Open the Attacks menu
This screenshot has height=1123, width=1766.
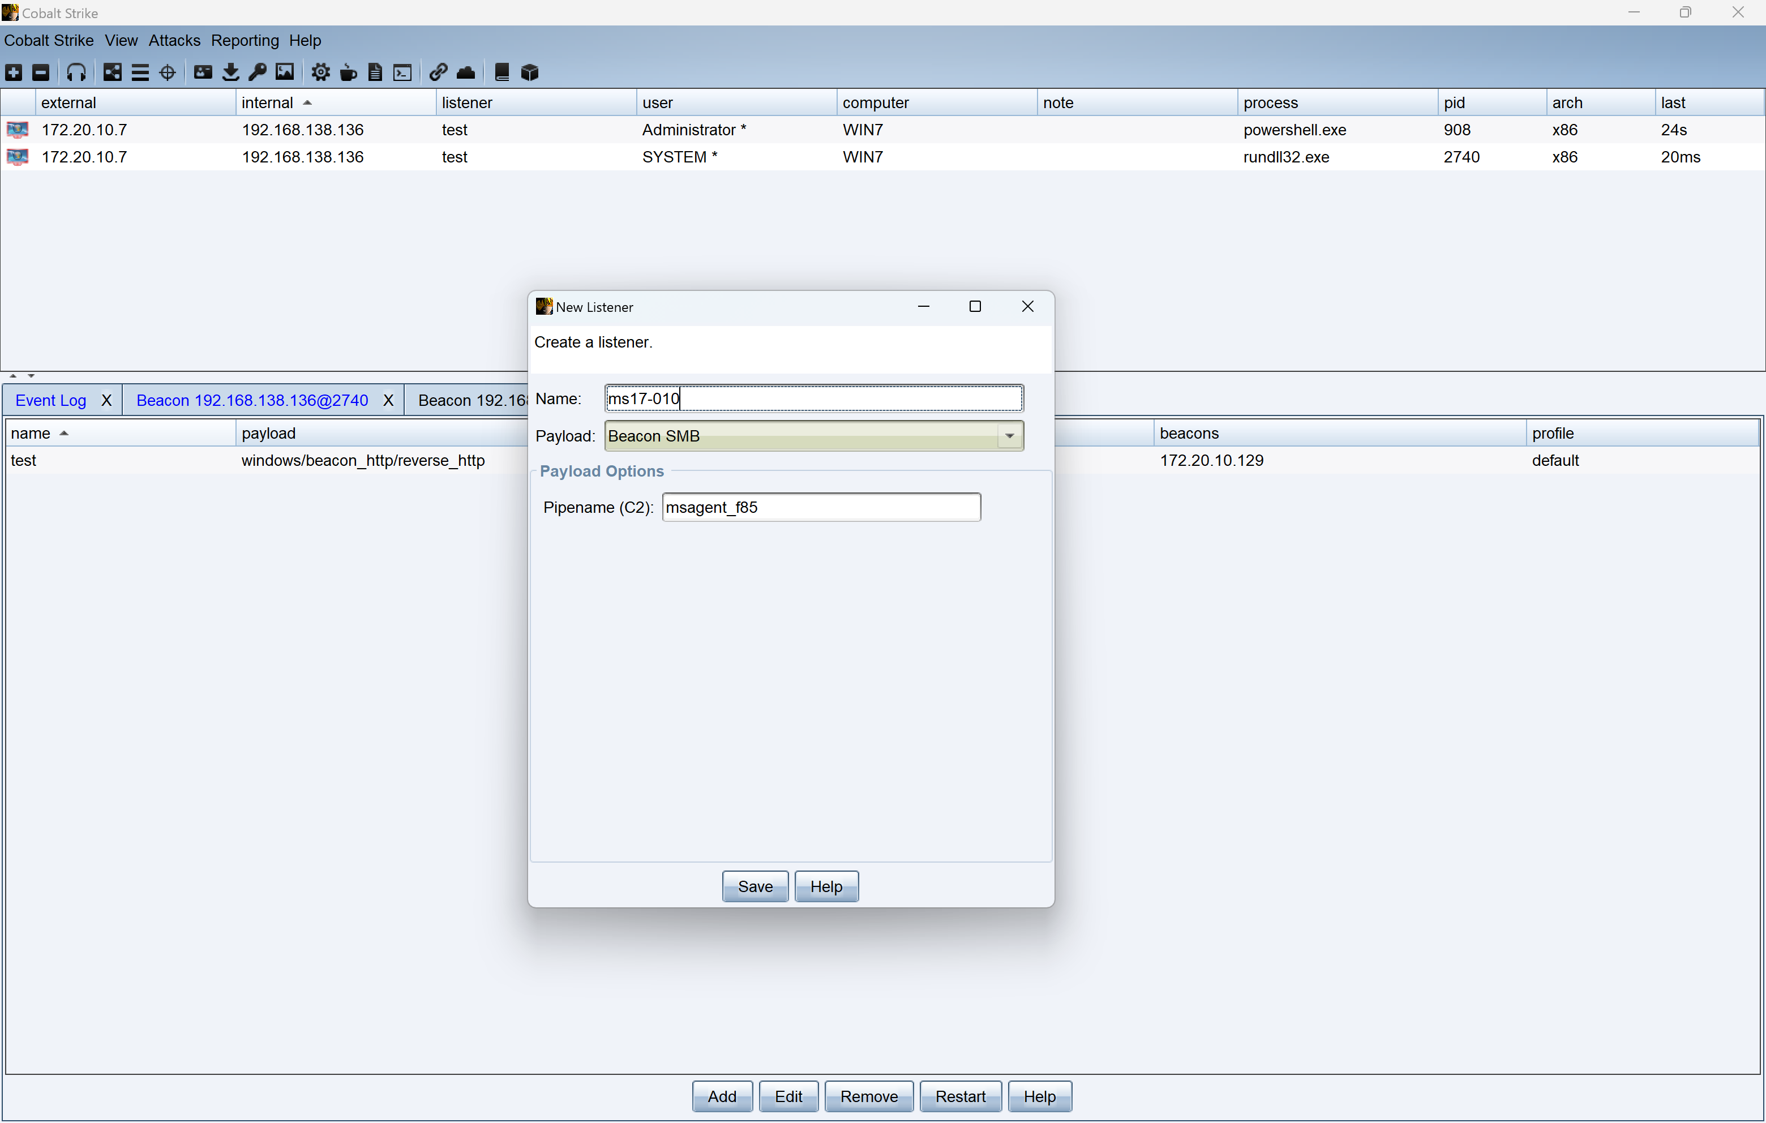(174, 40)
